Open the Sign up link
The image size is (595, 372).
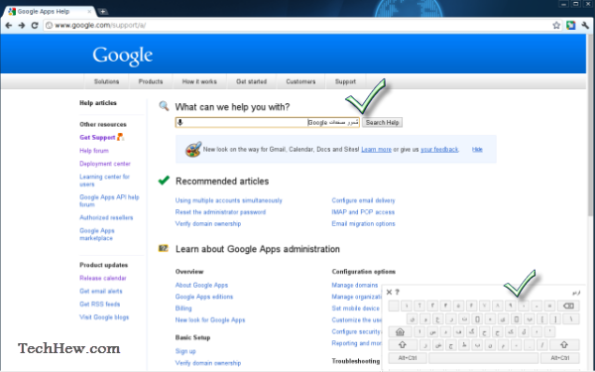point(185,351)
